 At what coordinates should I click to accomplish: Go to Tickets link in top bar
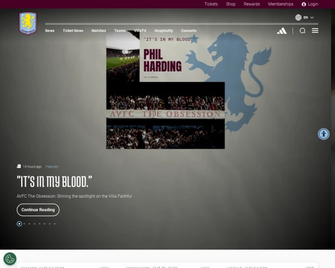click(x=211, y=4)
